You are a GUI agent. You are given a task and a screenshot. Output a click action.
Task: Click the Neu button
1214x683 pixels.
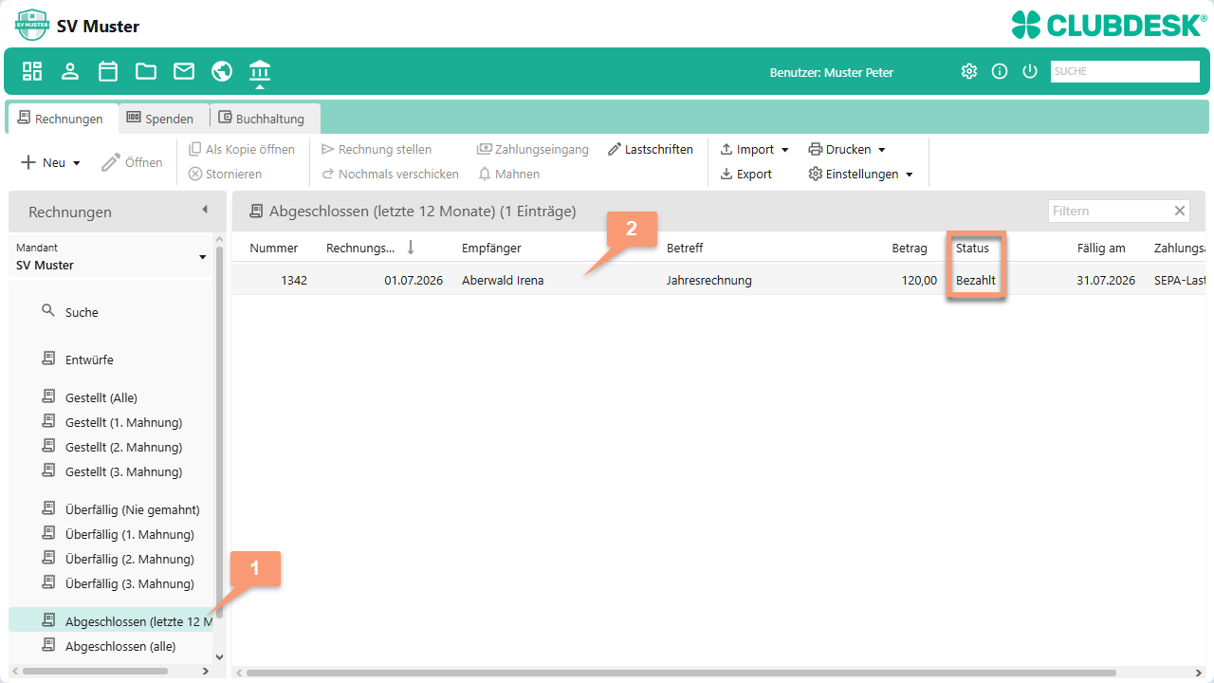tap(44, 162)
